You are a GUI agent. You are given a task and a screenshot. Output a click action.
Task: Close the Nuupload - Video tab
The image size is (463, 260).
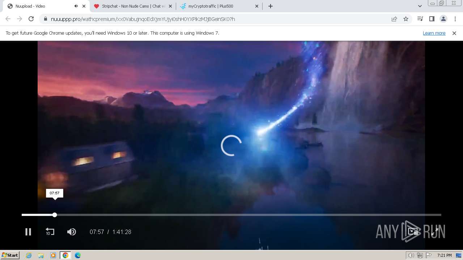point(84,6)
